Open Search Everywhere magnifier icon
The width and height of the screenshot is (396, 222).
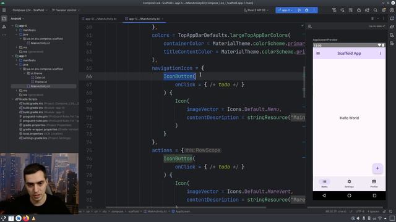click(x=376, y=10)
